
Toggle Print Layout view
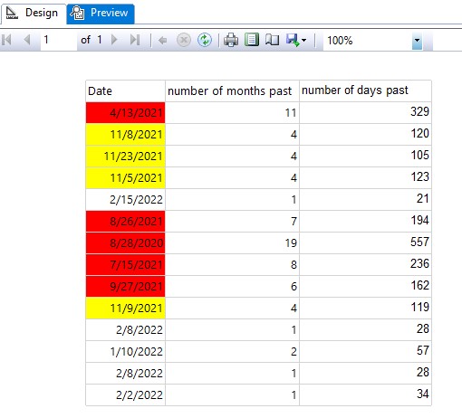click(x=252, y=40)
